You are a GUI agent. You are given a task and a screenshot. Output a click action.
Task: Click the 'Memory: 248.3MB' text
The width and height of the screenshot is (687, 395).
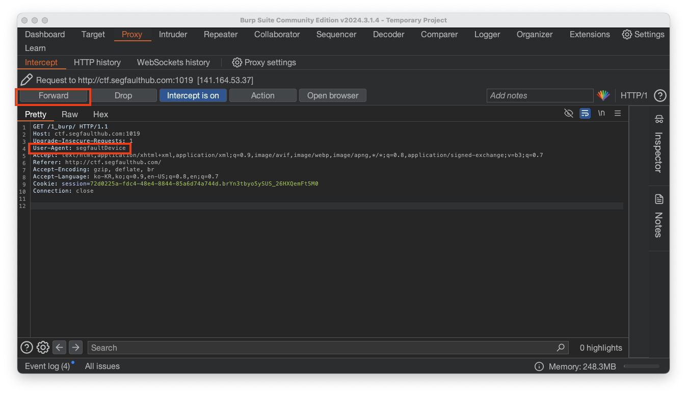[583, 366]
